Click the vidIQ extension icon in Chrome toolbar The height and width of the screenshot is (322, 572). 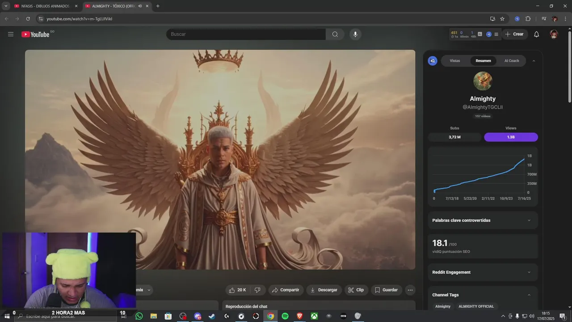(x=517, y=19)
